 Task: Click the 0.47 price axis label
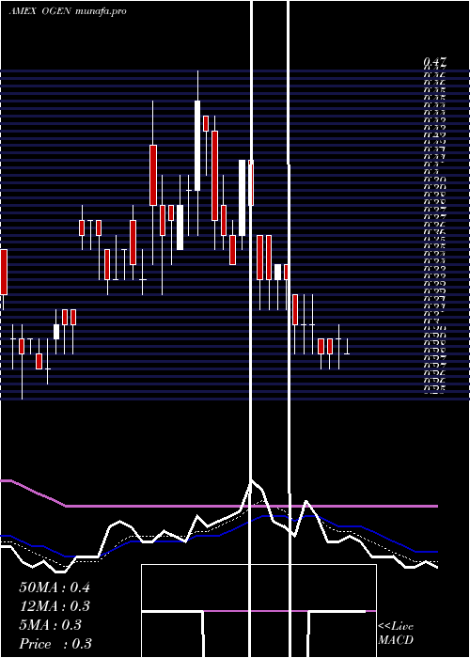pos(434,63)
